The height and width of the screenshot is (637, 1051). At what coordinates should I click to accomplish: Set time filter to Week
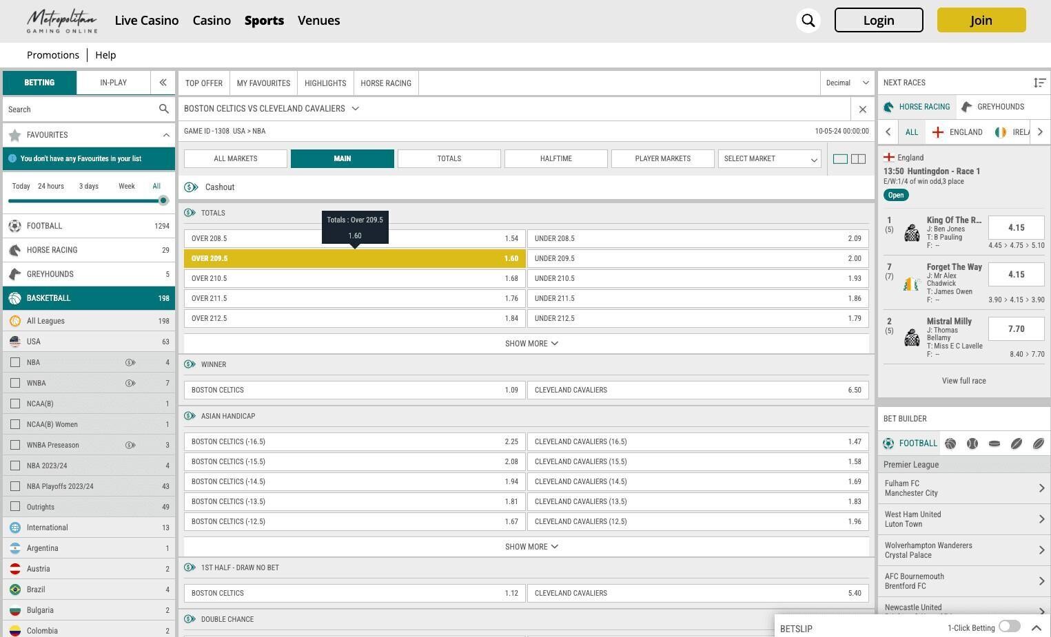[127, 187]
